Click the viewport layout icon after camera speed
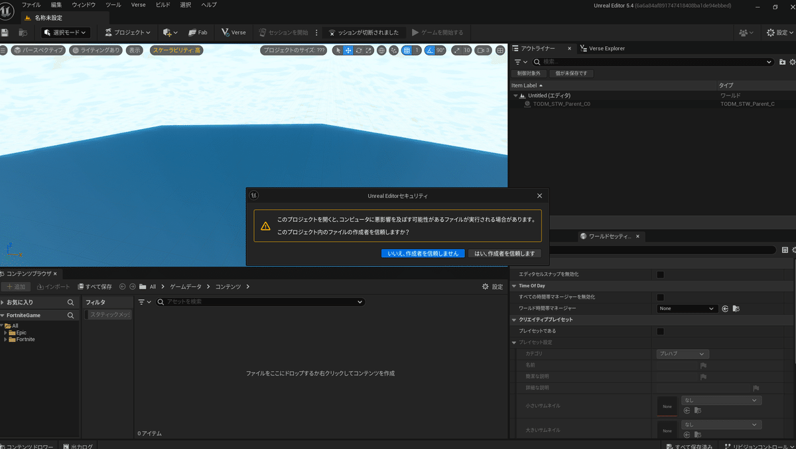The width and height of the screenshot is (796, 449). [x=500, y=50]
